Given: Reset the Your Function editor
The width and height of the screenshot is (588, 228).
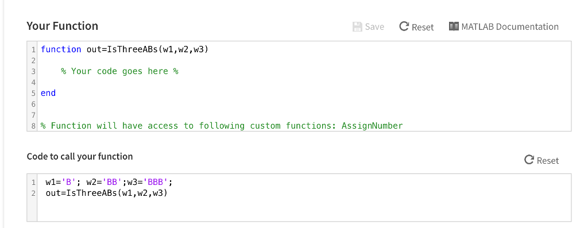Looking at the screenshot, I should coord(416,26).
